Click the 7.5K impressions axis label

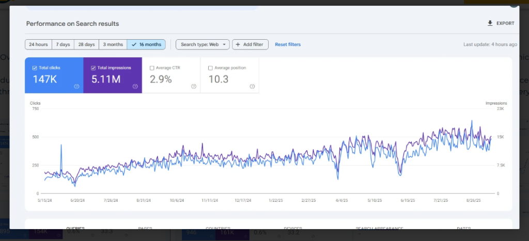tap(501, 165)
